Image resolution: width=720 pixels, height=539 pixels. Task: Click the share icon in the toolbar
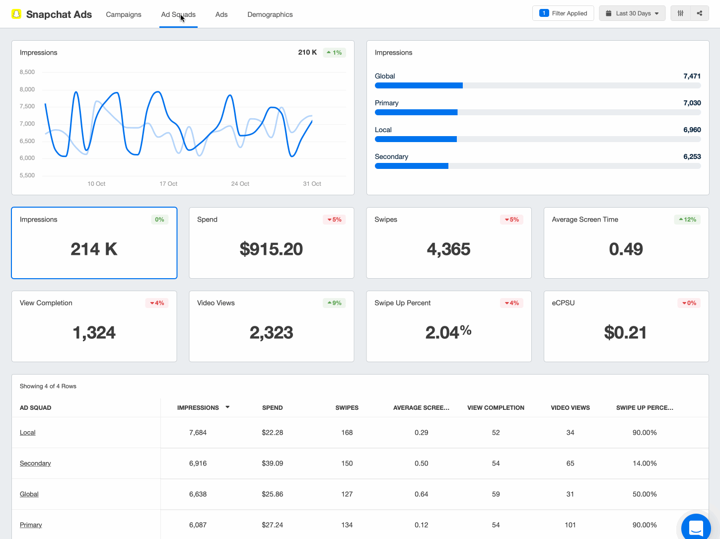click(x=700, y=13)
